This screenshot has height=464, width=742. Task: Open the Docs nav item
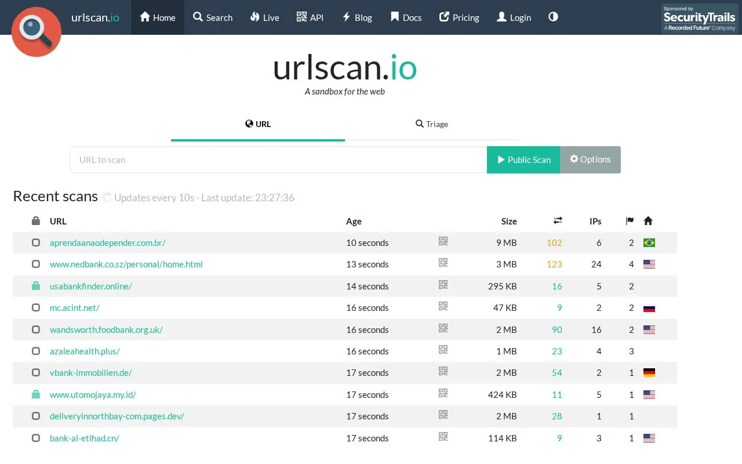406,17
